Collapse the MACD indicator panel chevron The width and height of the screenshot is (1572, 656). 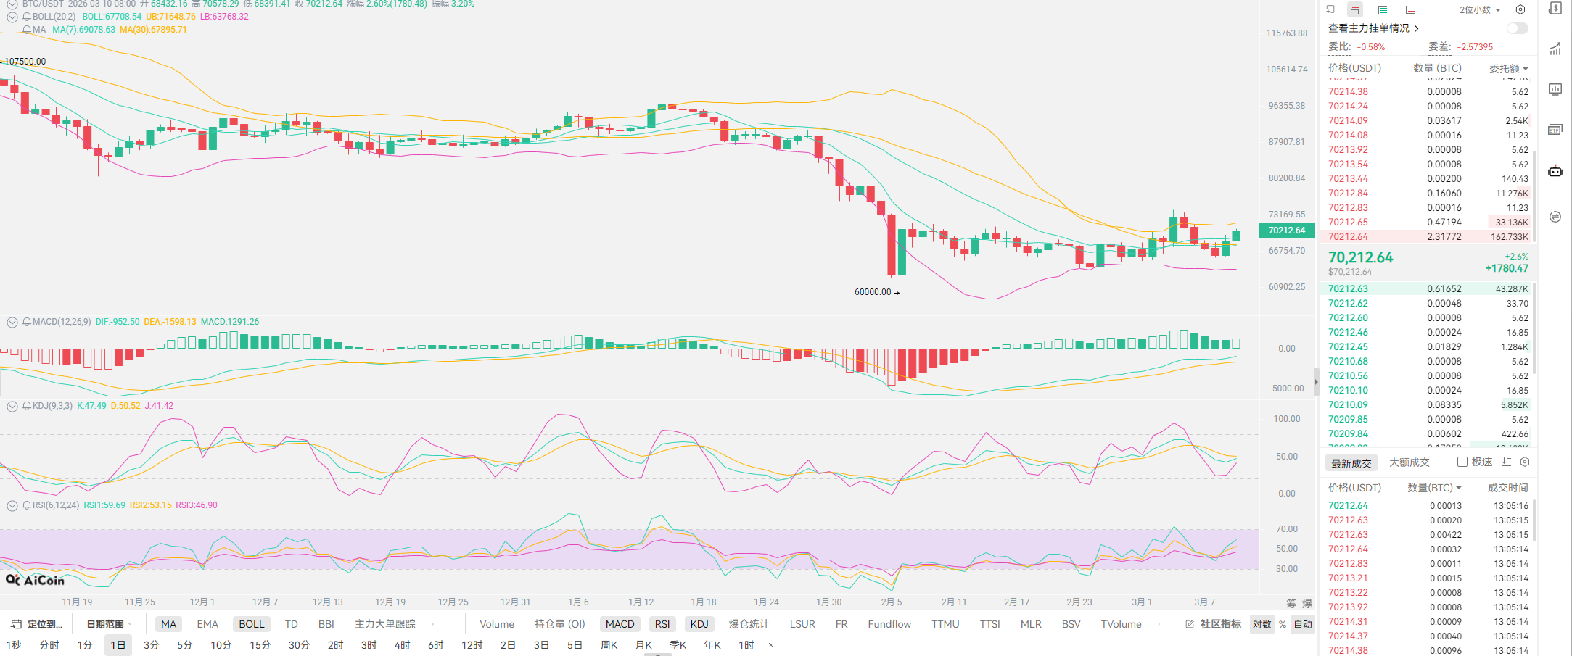click(12, 322)
